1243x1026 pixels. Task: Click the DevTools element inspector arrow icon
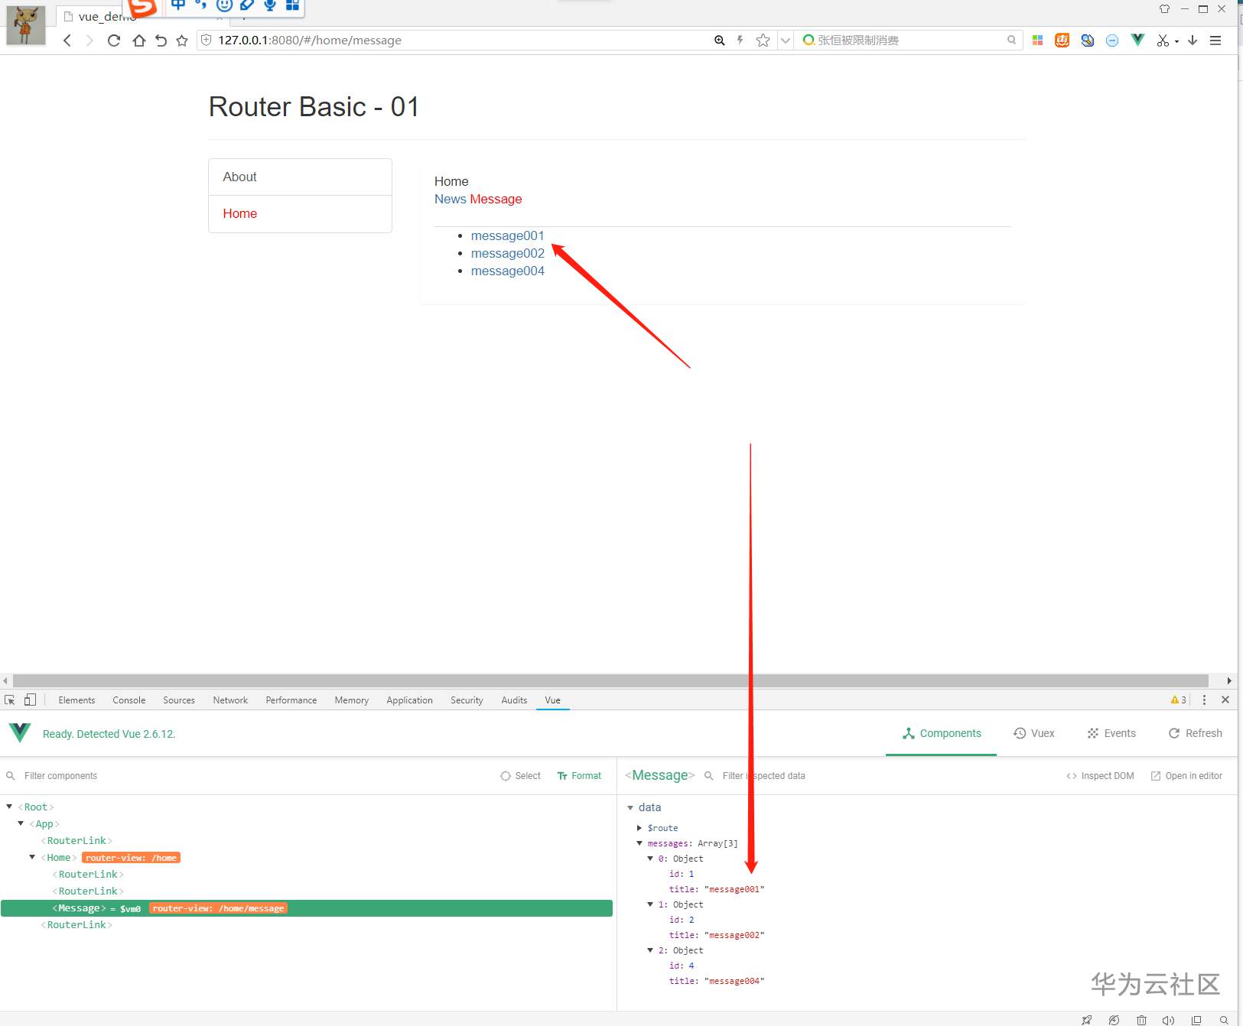pyautogui.click(x=10, y=700)
